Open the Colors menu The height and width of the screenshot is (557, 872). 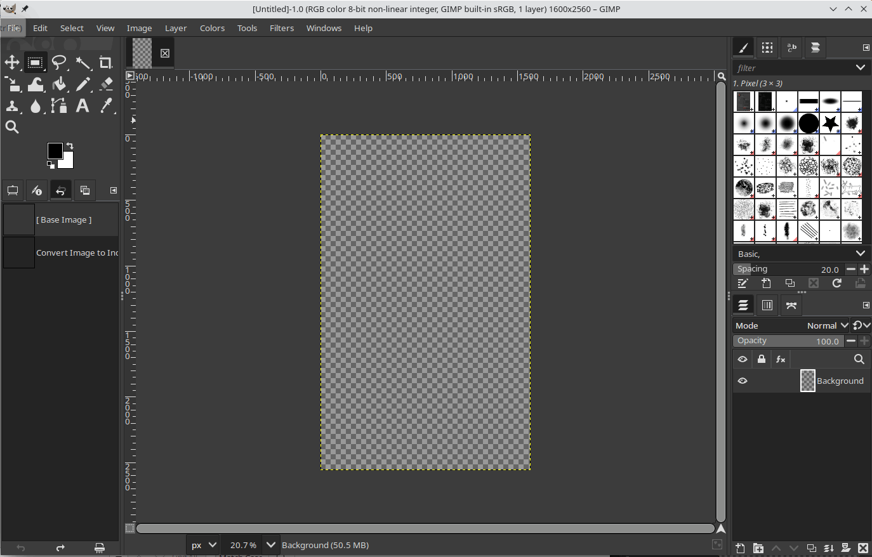point(212,28)
